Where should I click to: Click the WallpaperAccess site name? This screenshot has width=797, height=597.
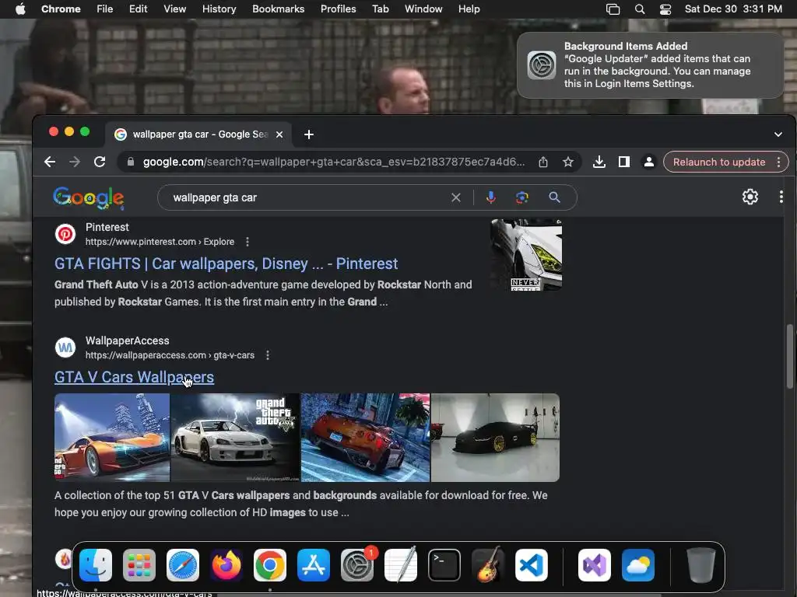click(127, 340)
